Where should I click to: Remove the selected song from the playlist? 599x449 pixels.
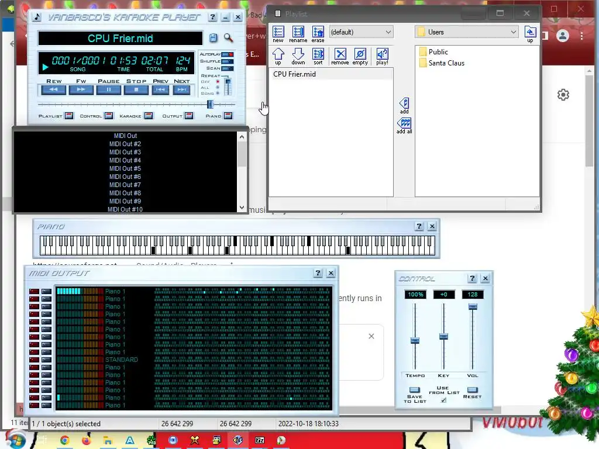tap(340, 57)
